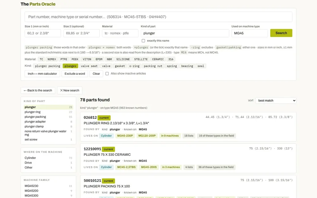Image resolution: width=317 pixels, height=198 pixels.
Task: Choose the 'seal' kind chip
Action: (x=201, y=66)
